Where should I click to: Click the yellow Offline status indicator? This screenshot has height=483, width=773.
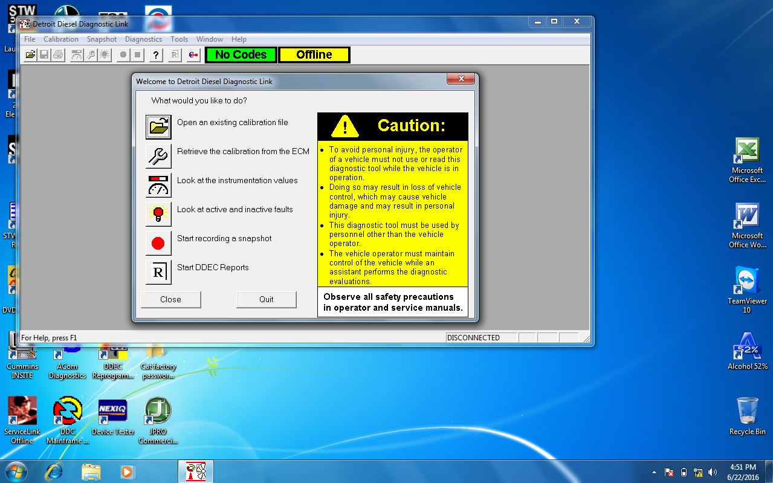(x=314, y=54)
